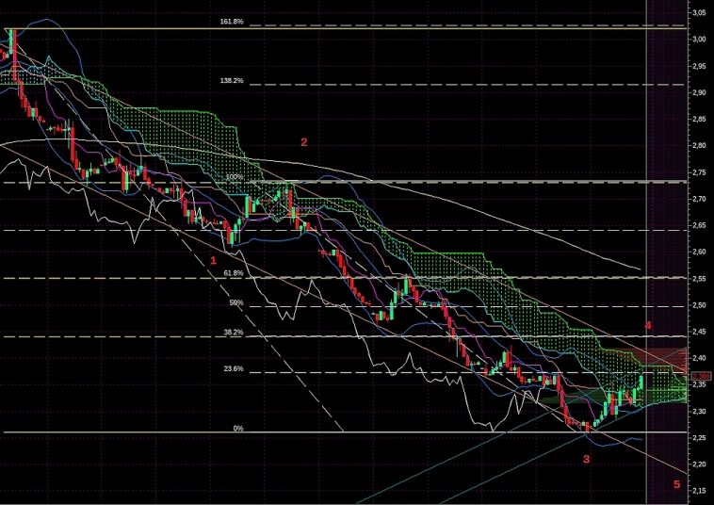
Task: Click the 2,25 price axis value
Action: (x=699, y=437)
